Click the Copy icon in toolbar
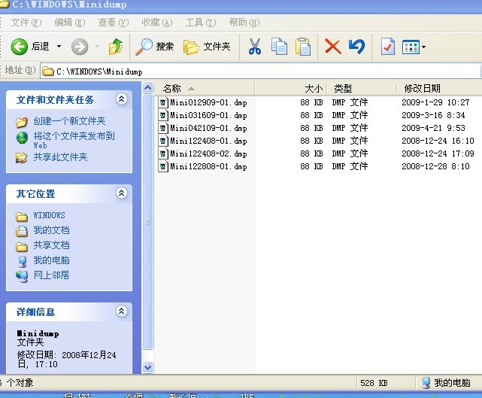Image resolution: width=482 pixels, height=398 pixels. point(279,47)
